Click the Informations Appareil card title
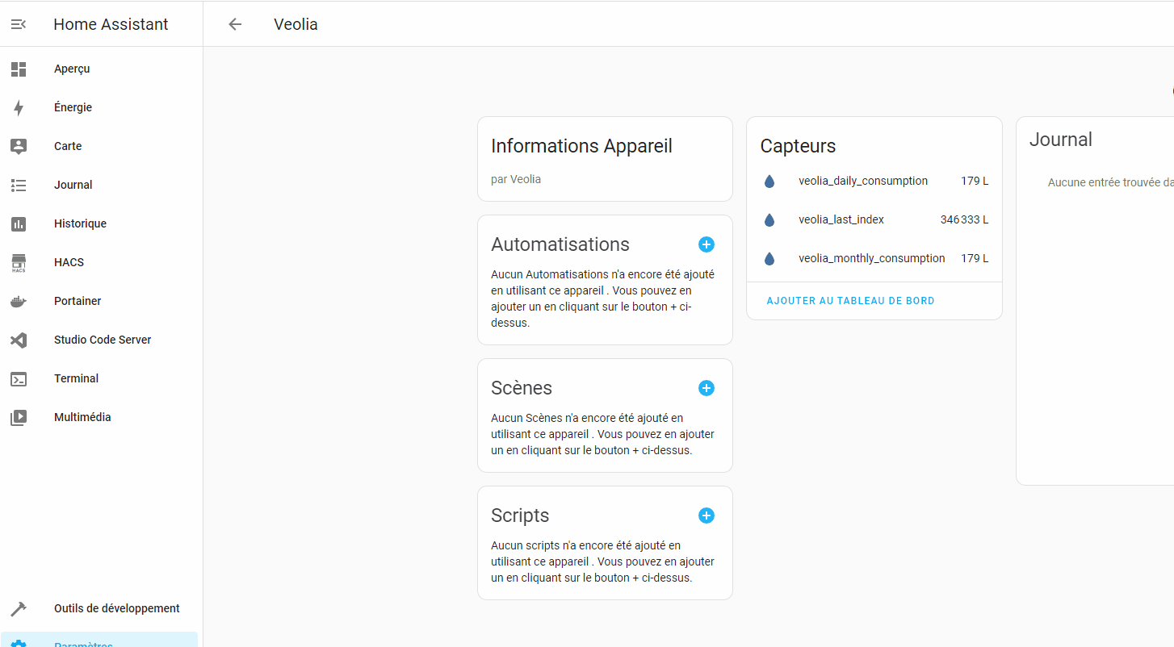The image size is (1174, 647). (x=581, y=147)
